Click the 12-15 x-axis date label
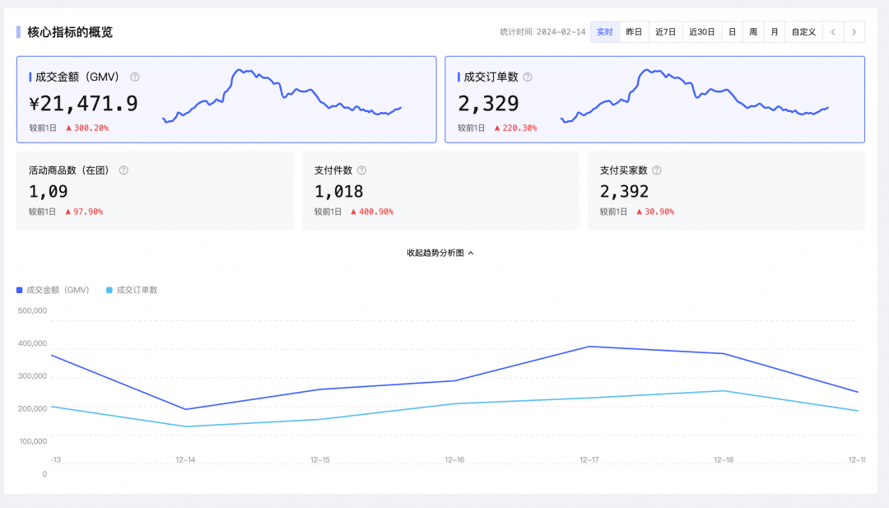889x508 pixels. [x=319, y=459]
